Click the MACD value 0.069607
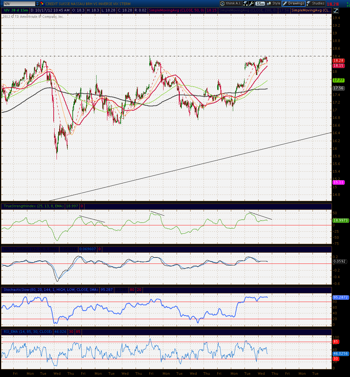Screen dimensions: 350x377 click(x=87, y=249)
